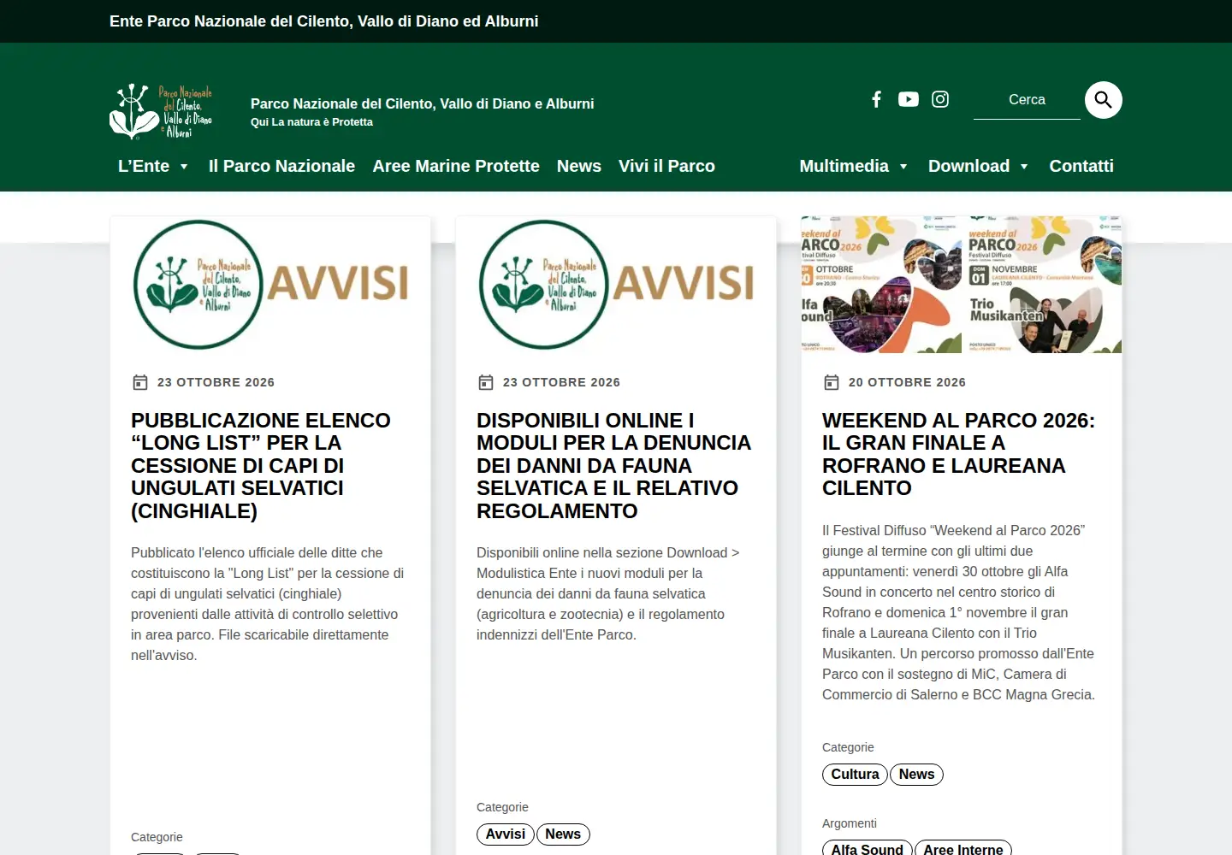Open the Instagram profile icon
The width and height of the screenshot is (1232, 855).
(940, 99)
